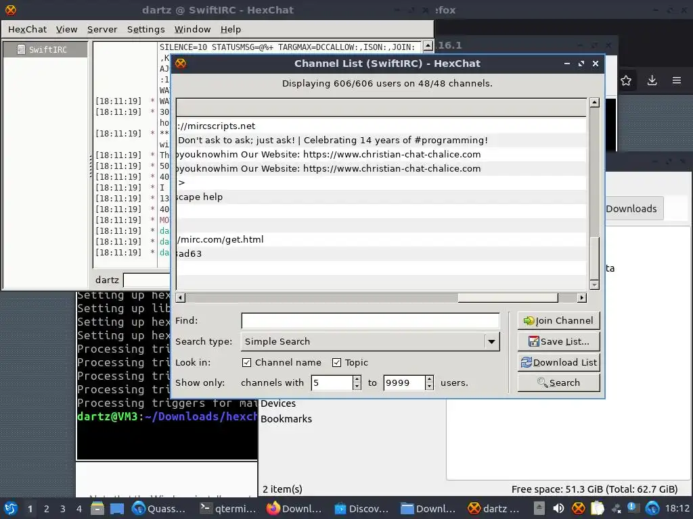Image resolution: width=693 pixels, height=519 pixels.
Task: Open the HexChat menu
Action: click(x=27, y=29)
